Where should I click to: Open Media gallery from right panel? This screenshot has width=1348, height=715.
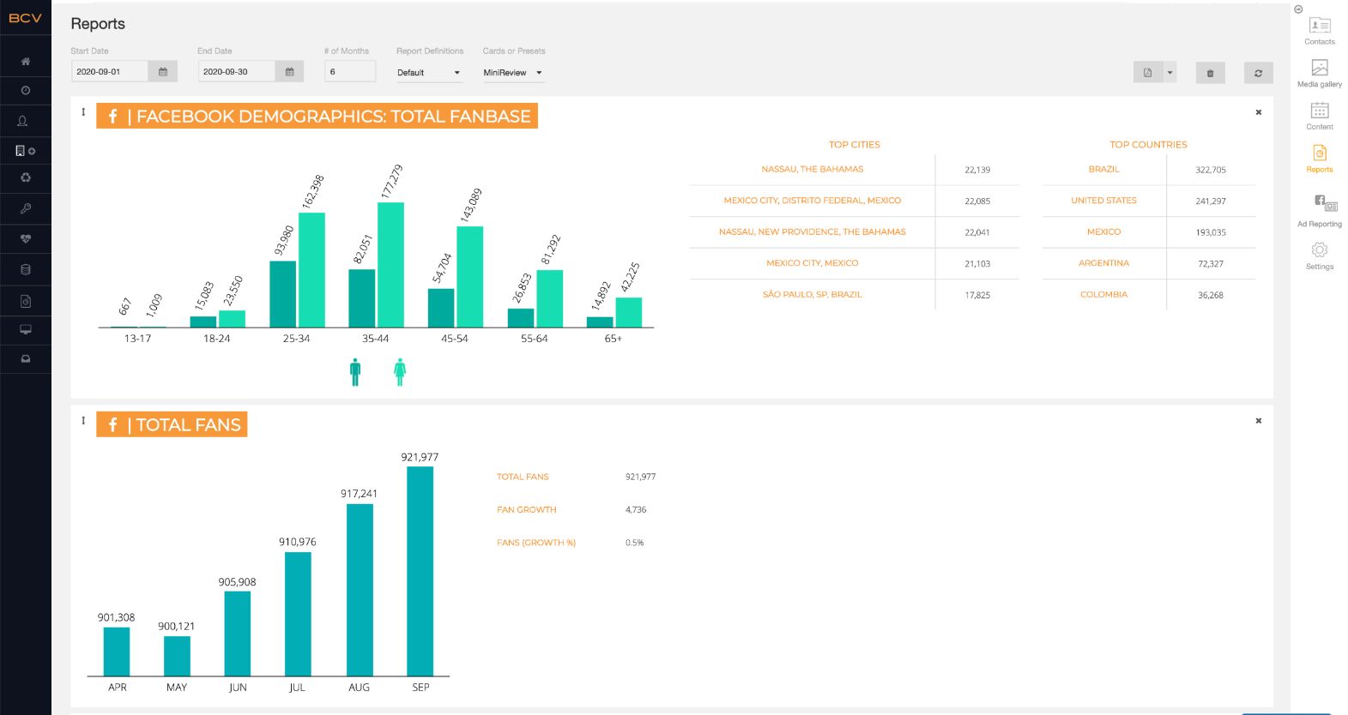[x=1319, y=73]
